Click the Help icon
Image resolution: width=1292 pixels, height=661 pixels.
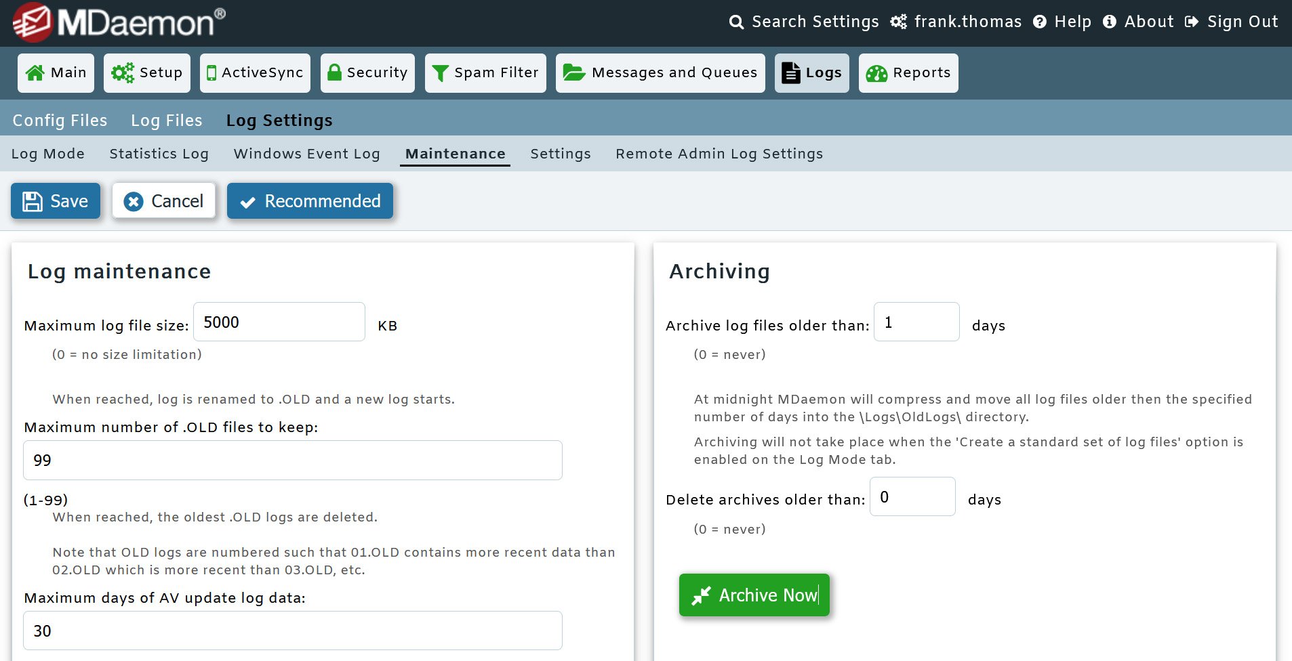coord(1063,21)
